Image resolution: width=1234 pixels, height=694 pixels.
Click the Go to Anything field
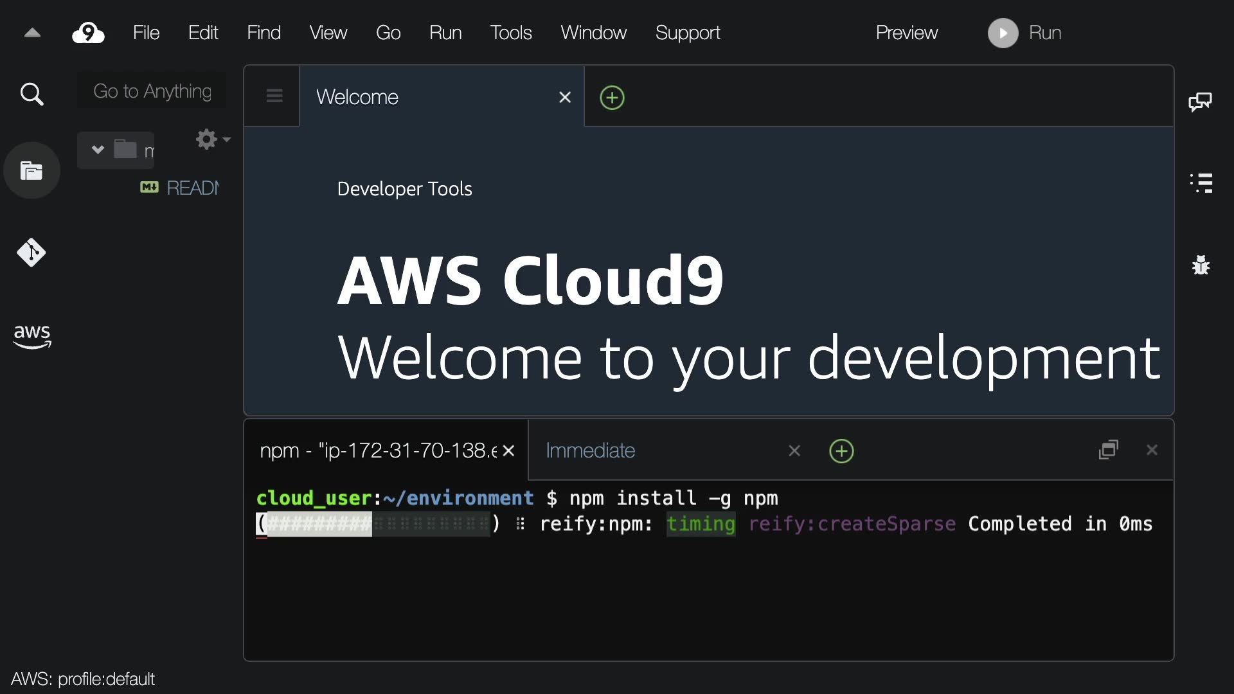(152, 91)
